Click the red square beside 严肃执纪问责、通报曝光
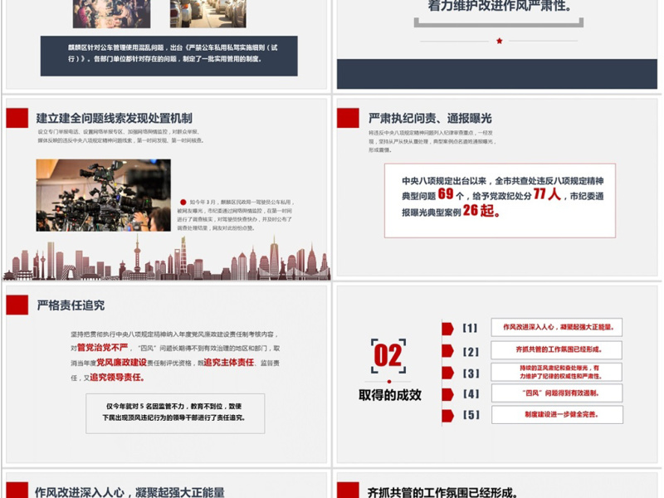This screenshot has height=498, width=664. [347, 118]
